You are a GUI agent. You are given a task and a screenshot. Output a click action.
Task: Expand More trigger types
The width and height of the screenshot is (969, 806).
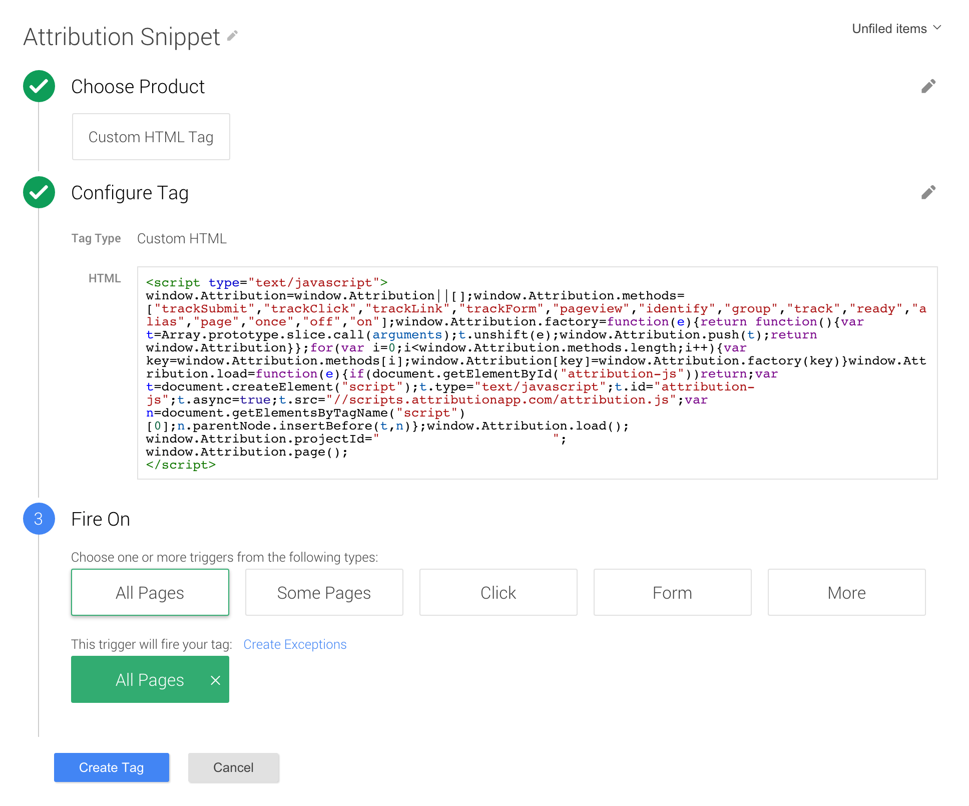846,592
